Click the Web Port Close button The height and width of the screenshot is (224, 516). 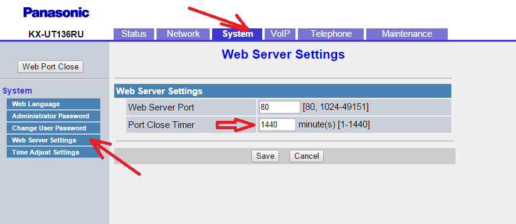click(50, 66)
